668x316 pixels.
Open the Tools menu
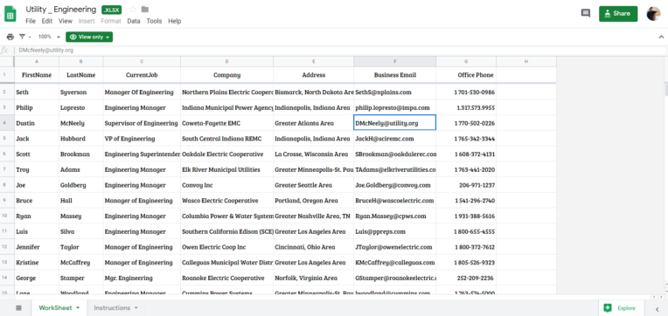click(154, 21)
